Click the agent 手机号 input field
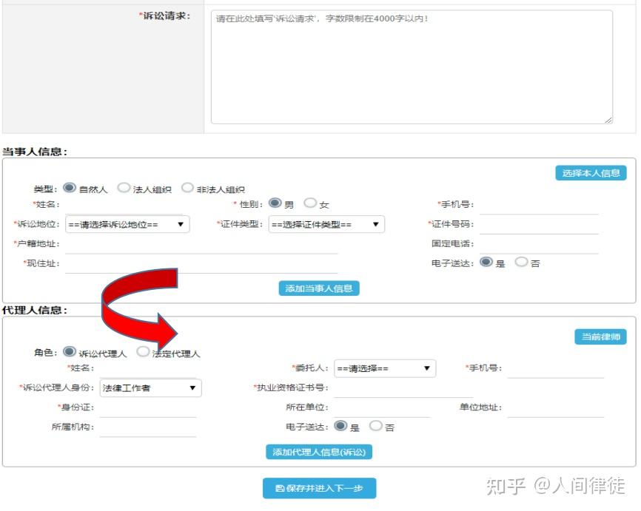This screenshot has height=511, width=641. [x=556, y=369]
